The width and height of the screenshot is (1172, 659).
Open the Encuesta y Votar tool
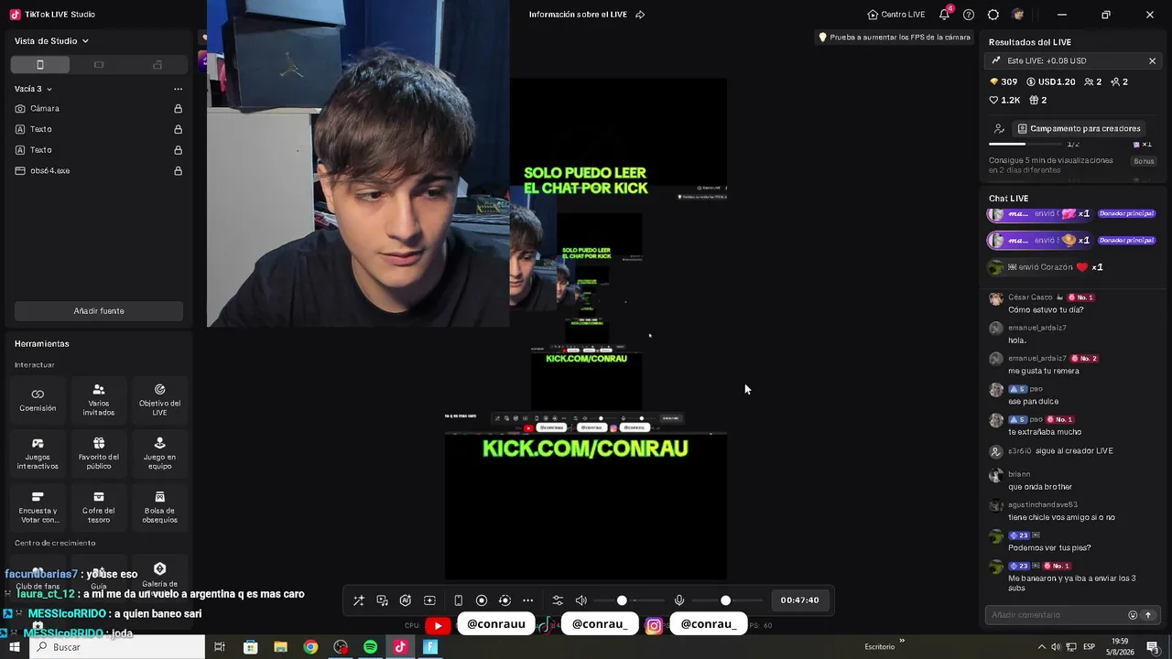tap(38, 508)
